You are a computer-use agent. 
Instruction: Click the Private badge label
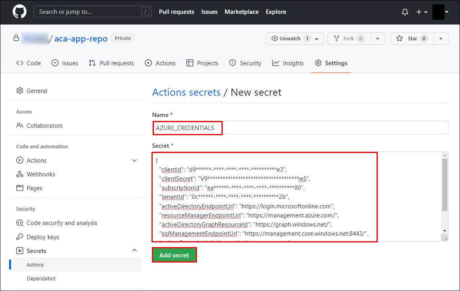123,38
